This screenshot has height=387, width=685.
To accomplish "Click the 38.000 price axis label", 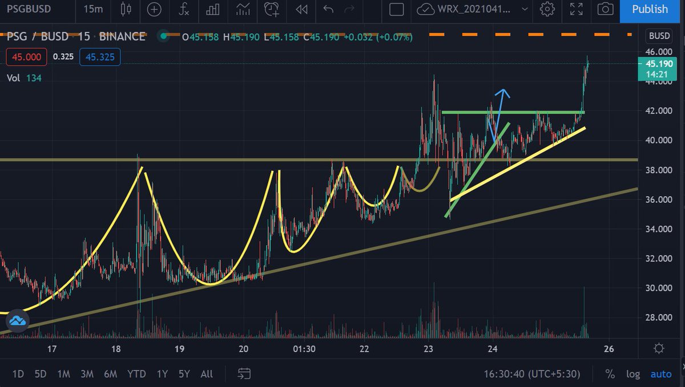I will 659,170.
